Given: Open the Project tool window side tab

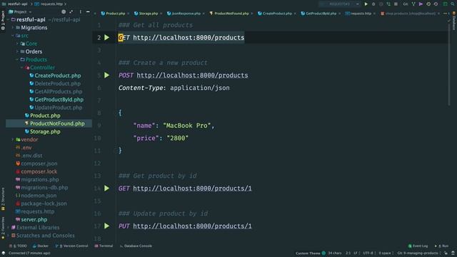Looking at the screenshot, I should click(3, 21).
